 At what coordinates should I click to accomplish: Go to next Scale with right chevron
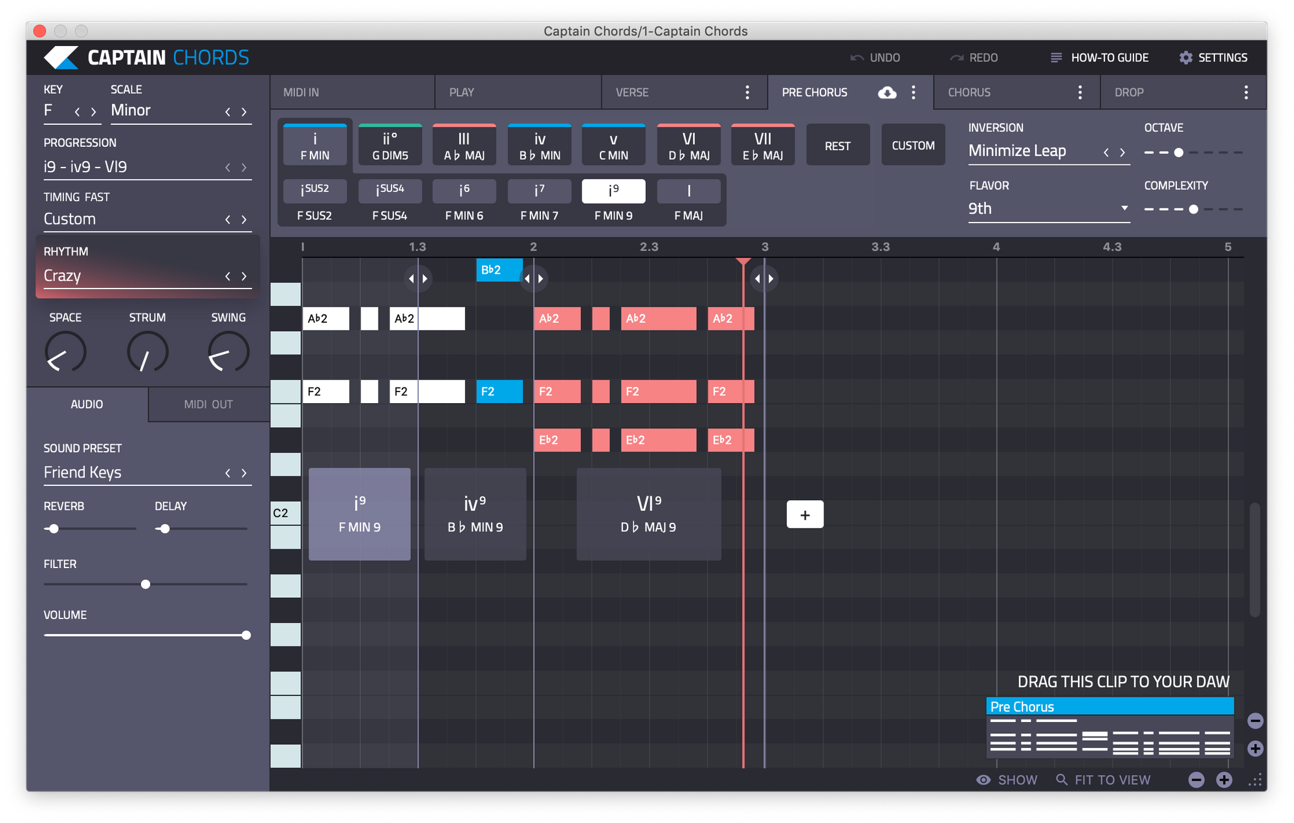tap(244, 112)
